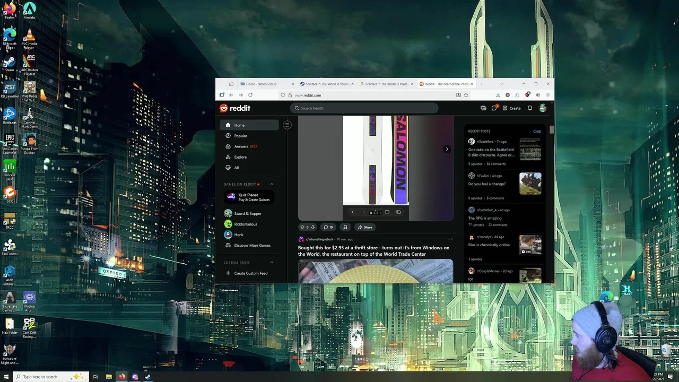Open Reddit chat messages icon
The image size is (679, 382).
494,108
